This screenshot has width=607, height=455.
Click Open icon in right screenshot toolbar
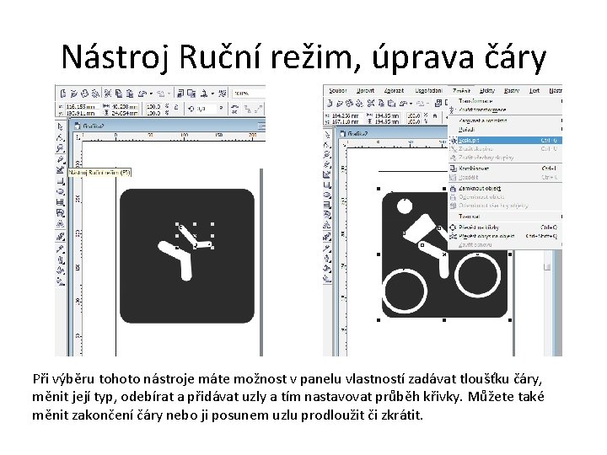click(340, 104)
